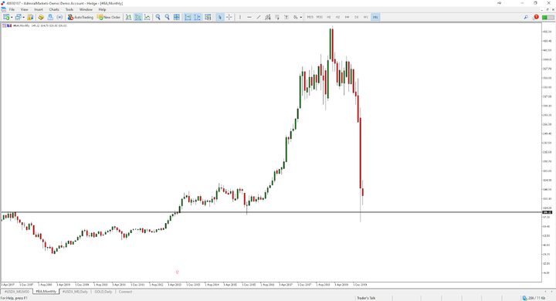Switch chart to candlesticks style
The image size is (556, 301).
click(138, 17)
